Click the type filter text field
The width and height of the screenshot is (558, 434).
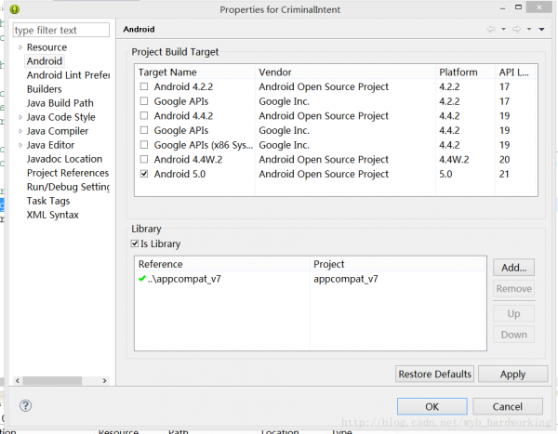click(x=60, y=30)
